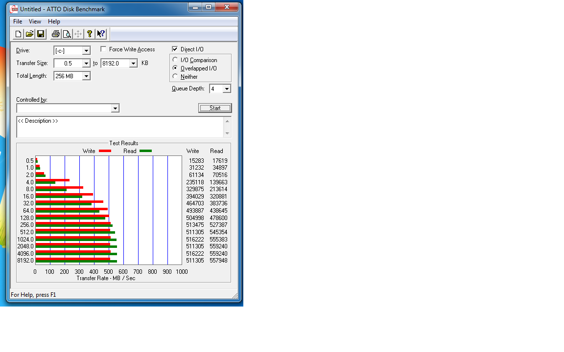Expand the Drive dropdown
The height and width of the screenshot is (352, 564).
coord(86,51)
